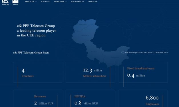Click the '0.4 million' value

coord(136,75)
